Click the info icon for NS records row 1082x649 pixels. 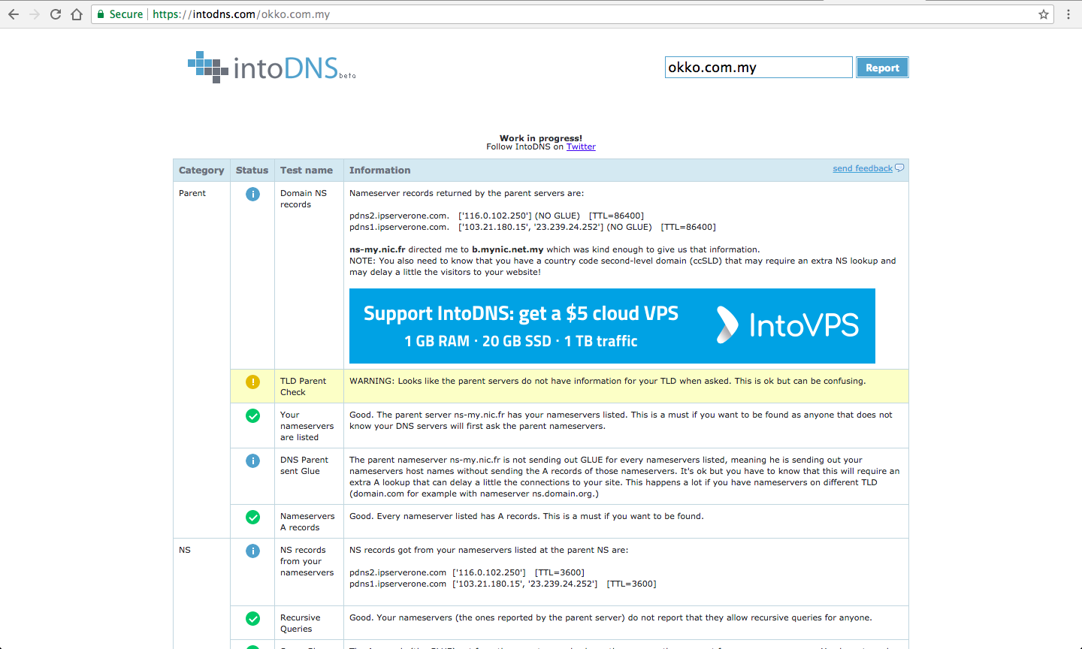[252, 551]
